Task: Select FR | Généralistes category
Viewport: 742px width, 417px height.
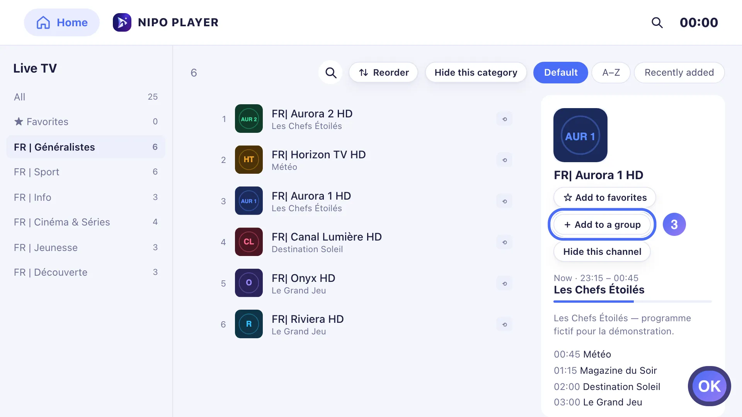Action: [86, 147]
